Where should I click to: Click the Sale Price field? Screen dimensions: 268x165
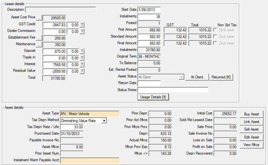[x=225, y=127]
